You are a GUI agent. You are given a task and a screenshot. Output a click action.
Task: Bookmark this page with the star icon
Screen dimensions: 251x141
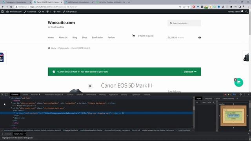[188, 7]
